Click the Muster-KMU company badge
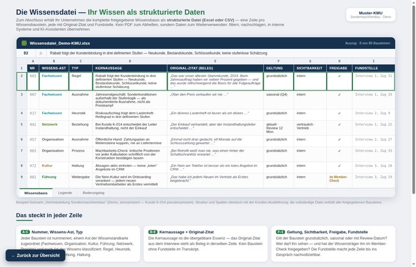 pyautogui.click(x=371, y=15)
